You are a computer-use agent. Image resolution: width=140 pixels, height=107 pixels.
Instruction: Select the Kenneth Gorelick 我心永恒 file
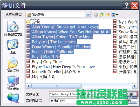point(53,72)
